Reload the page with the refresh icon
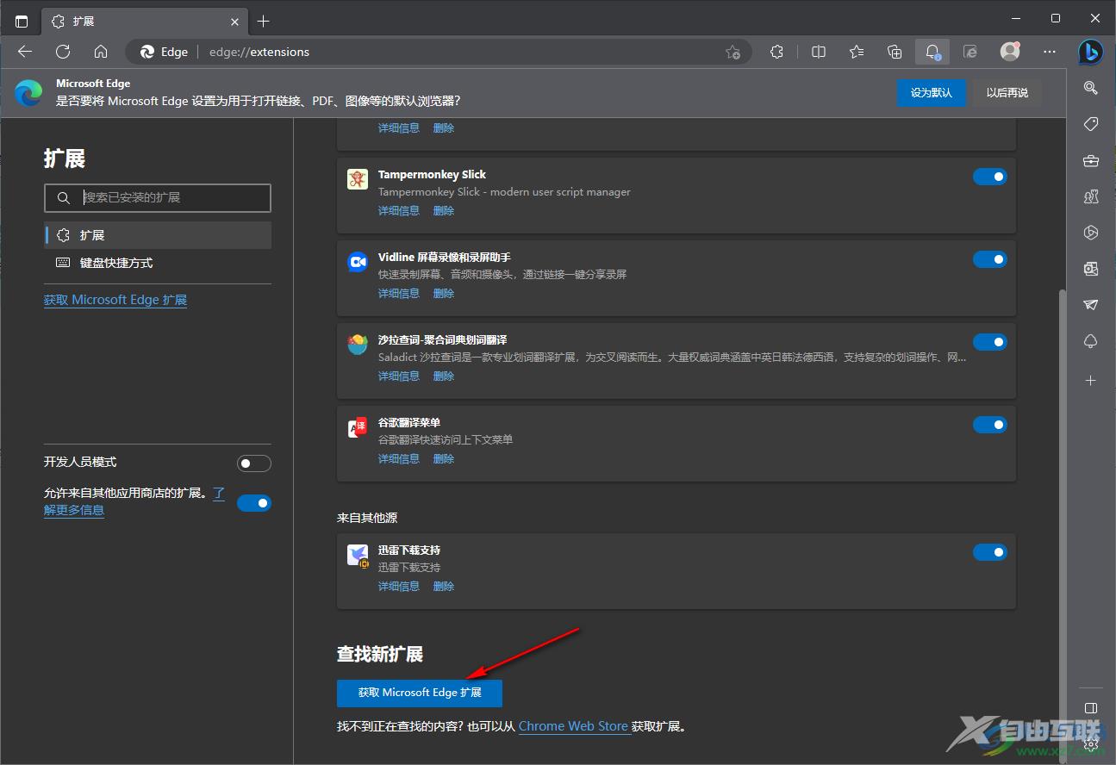This screenshot has width=1116, height=765. (x=63, y=52)
